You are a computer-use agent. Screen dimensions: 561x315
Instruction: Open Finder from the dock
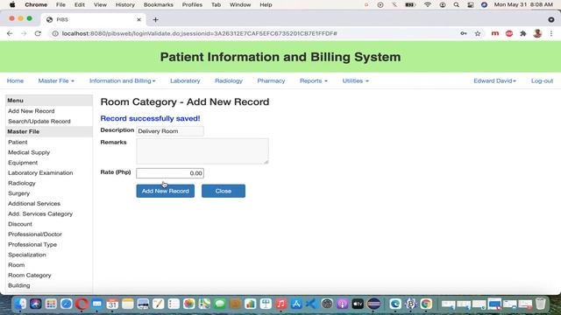tap(20, 304)
